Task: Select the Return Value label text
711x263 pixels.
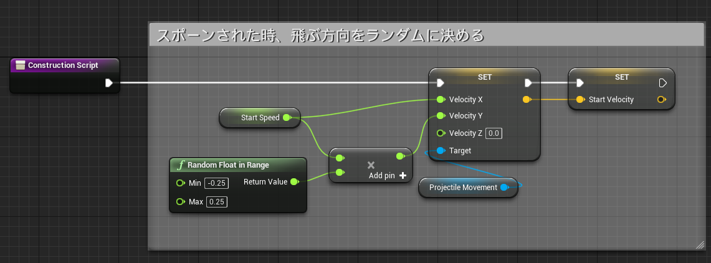Action: (x=265, y=182)
